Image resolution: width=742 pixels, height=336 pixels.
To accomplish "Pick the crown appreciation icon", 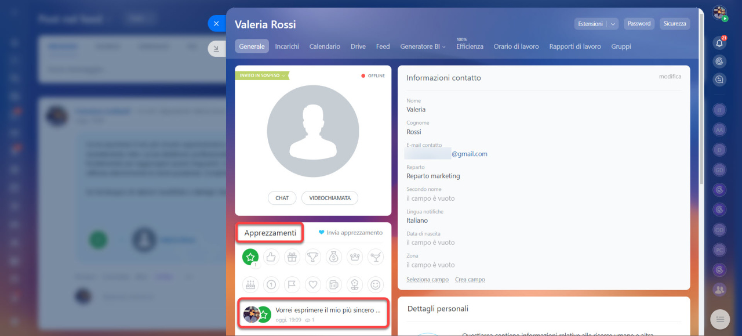I will (355, 257).
